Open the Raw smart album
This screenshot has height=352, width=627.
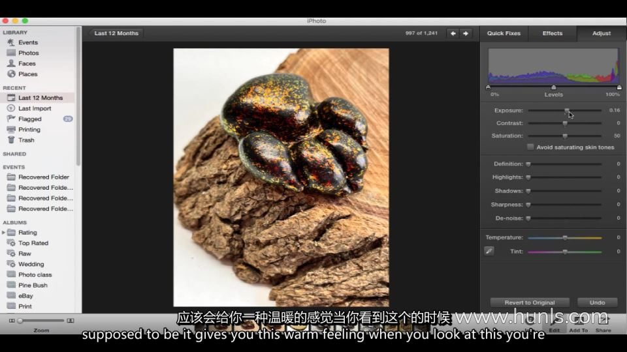pyautogui.click(x=24, y=254)
